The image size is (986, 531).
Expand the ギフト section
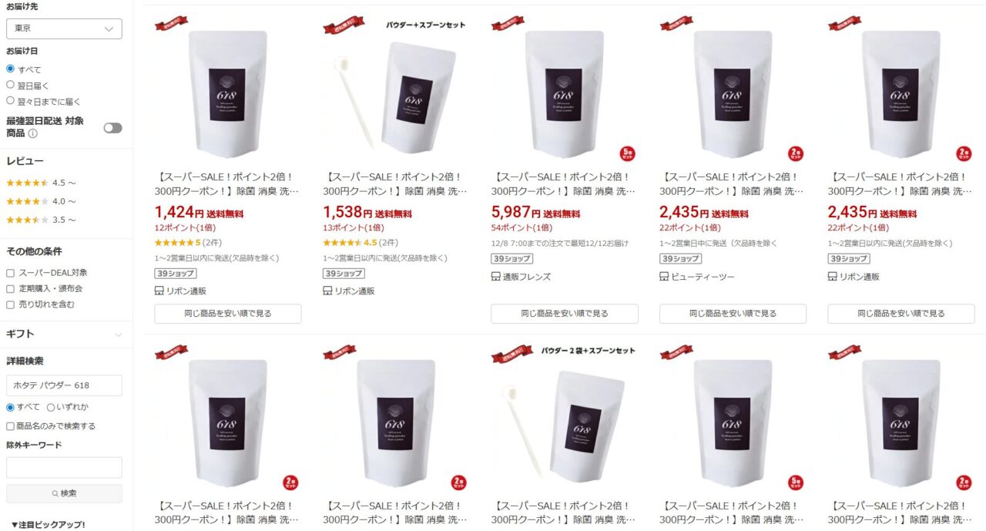click(x=64, y=334)
